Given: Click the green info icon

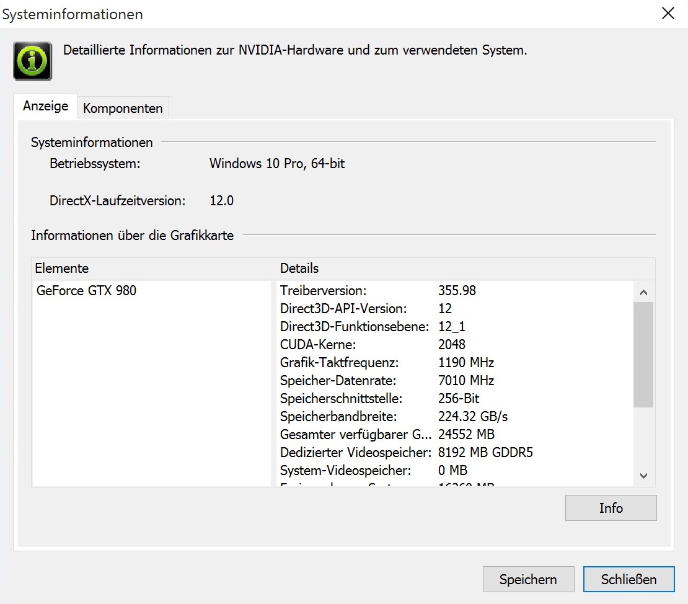Looking at the screenshot, I should [x=32, y=61].
